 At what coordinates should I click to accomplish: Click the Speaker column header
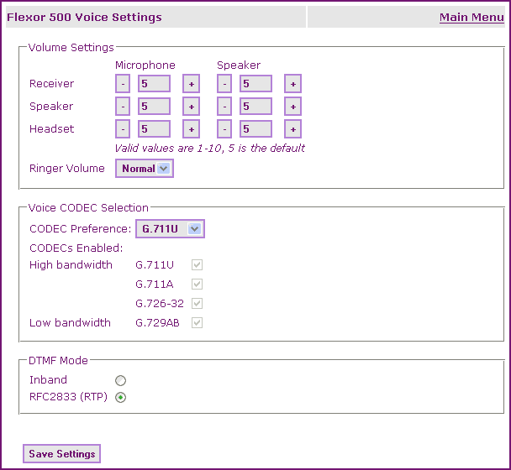tap(239, 65)
